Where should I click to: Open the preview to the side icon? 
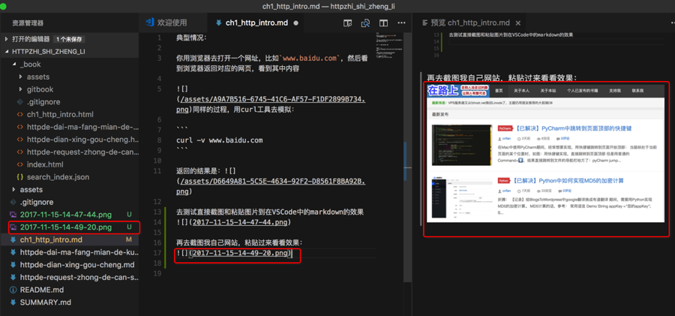click(x=347, y=23)
